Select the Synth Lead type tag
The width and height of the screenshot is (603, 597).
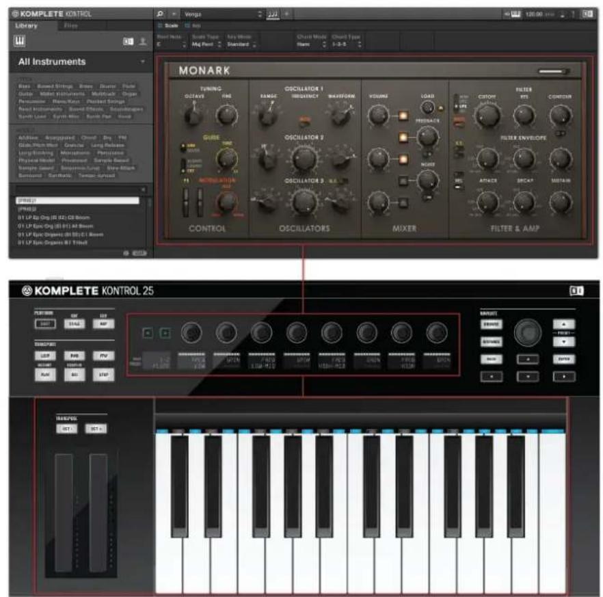click(32, 116)
